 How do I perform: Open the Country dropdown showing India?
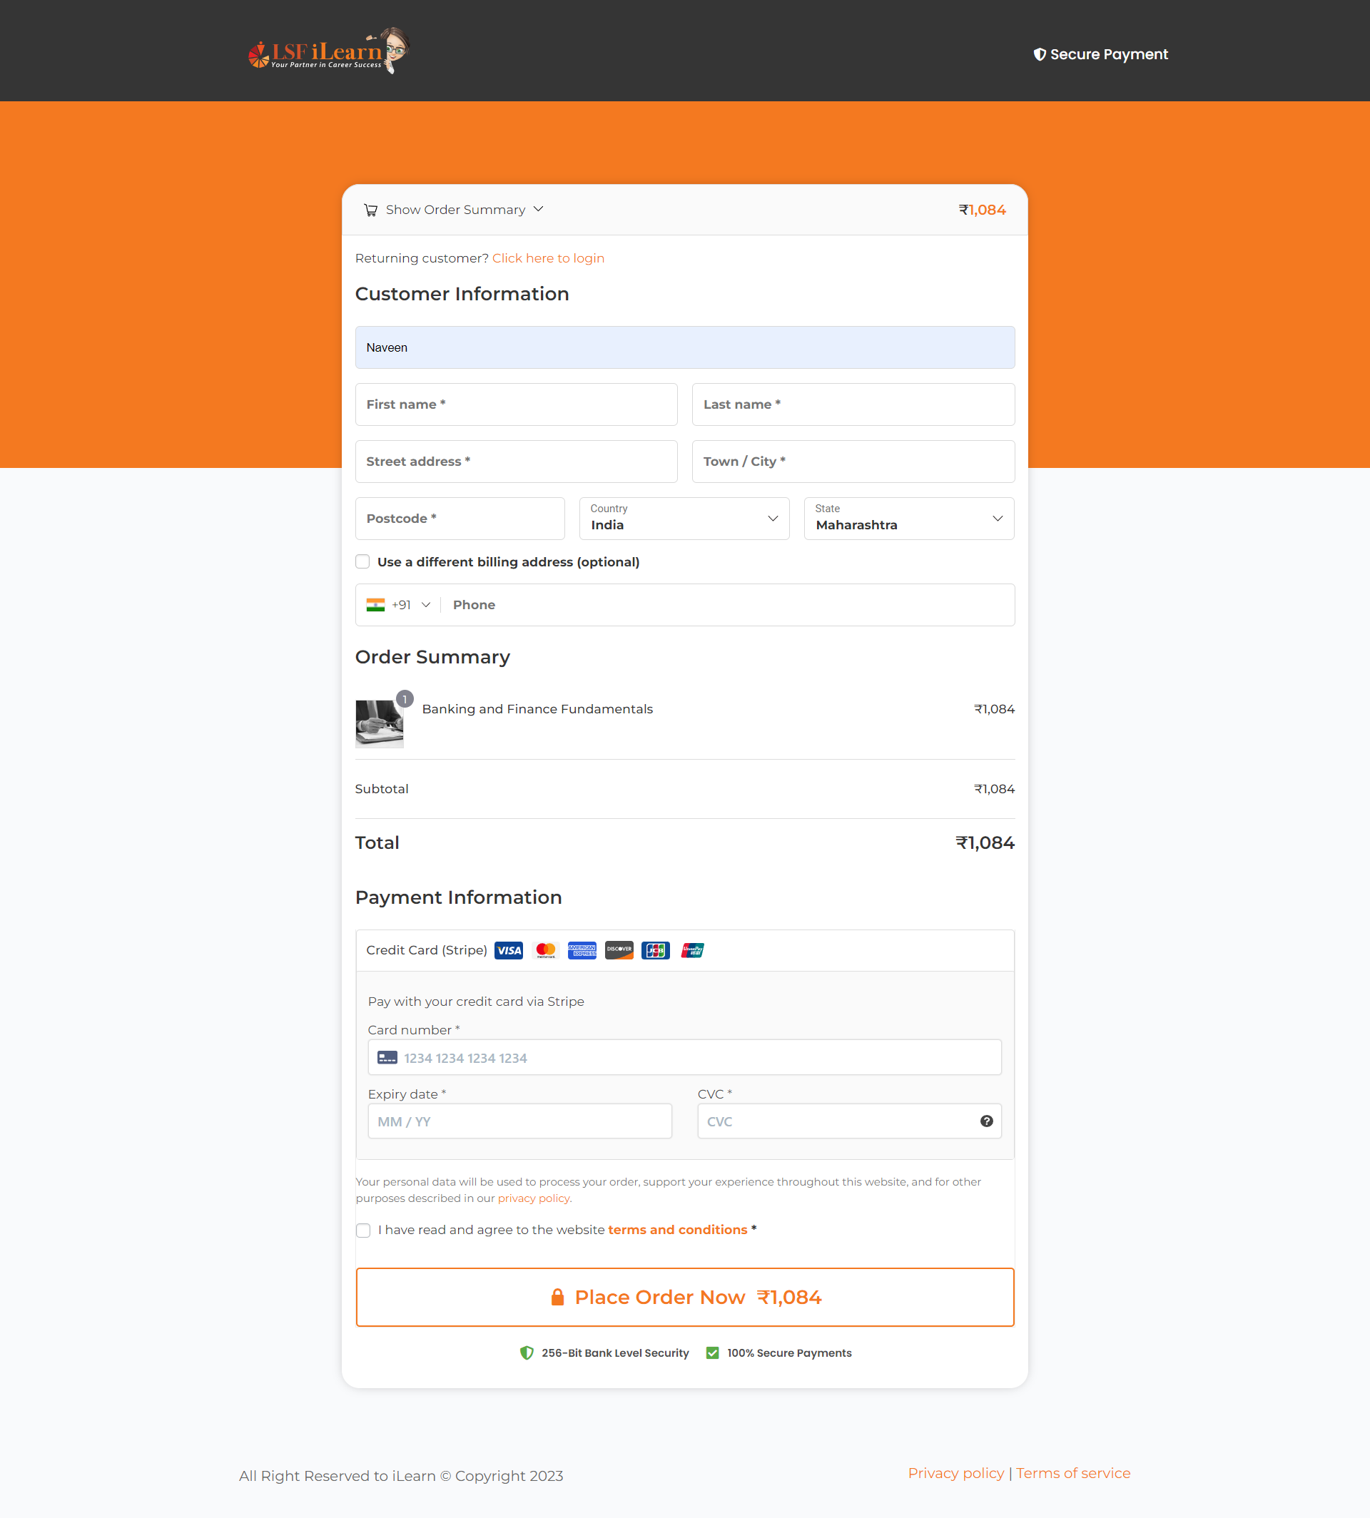[684, 519]
